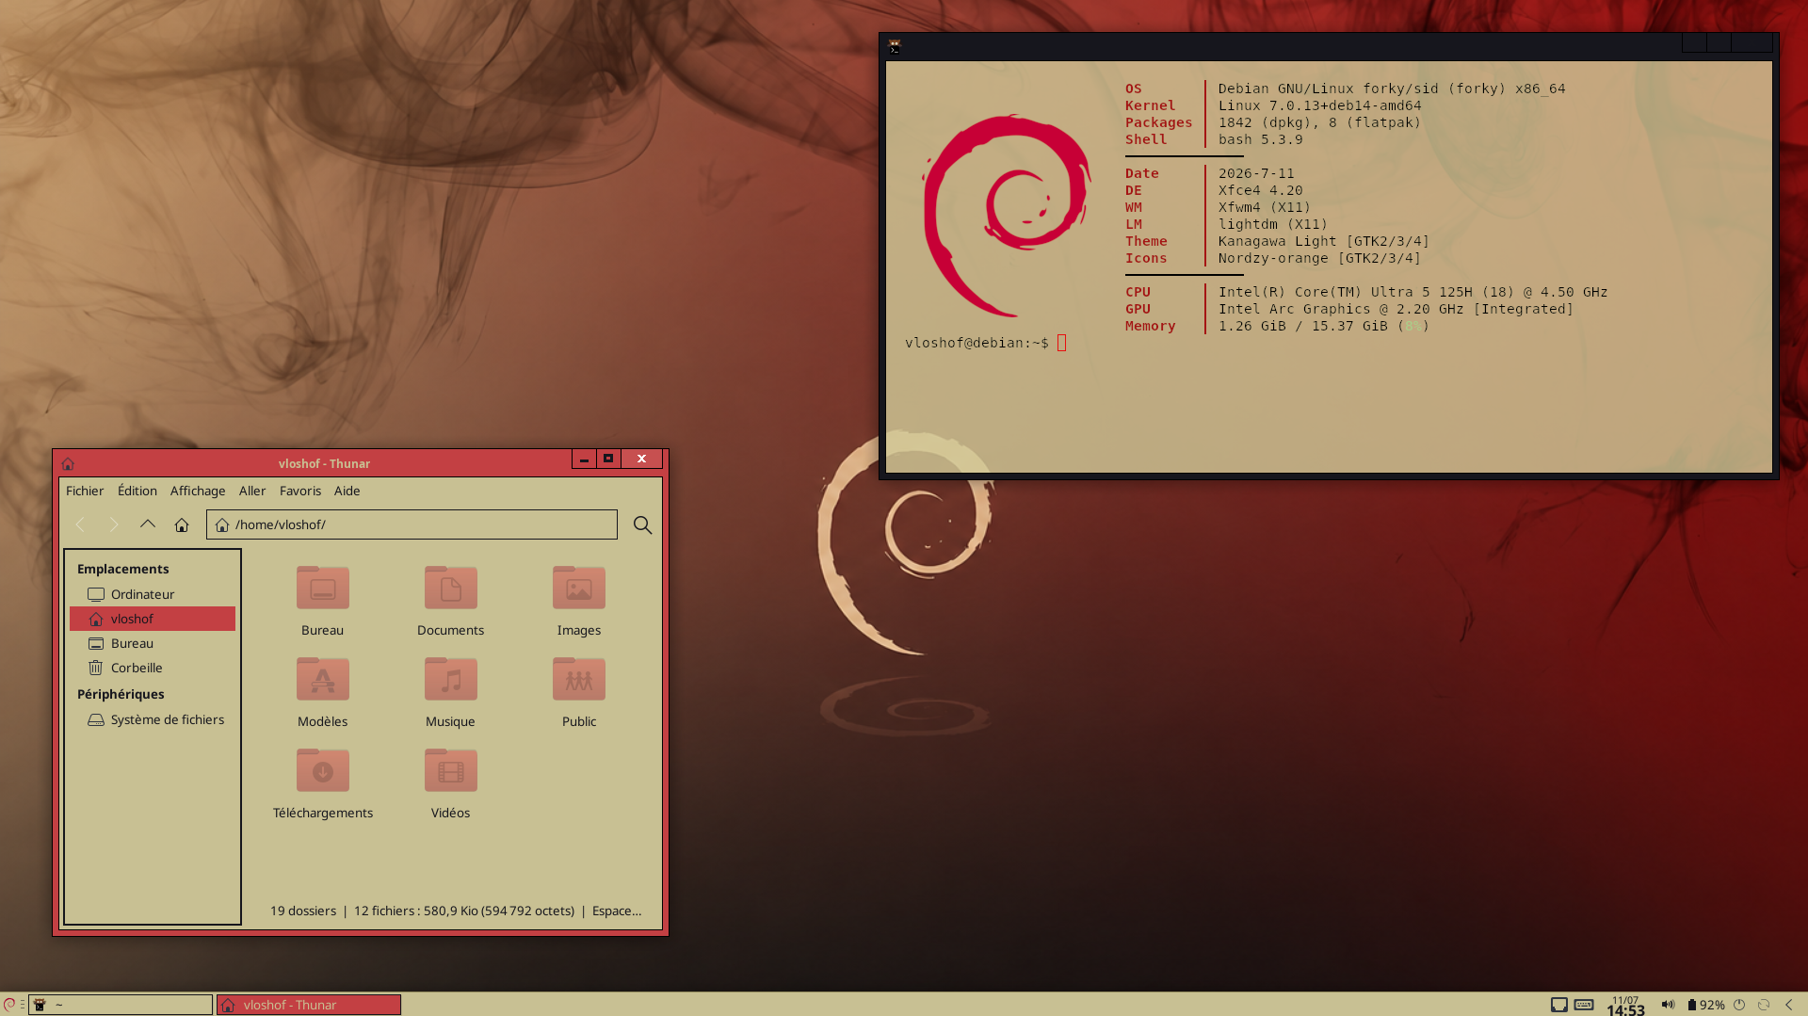This screenshot has width=1808, height=1016.
Task: Select Bureau in the Emplacements sidebar
Action: (x=153, y=643)
